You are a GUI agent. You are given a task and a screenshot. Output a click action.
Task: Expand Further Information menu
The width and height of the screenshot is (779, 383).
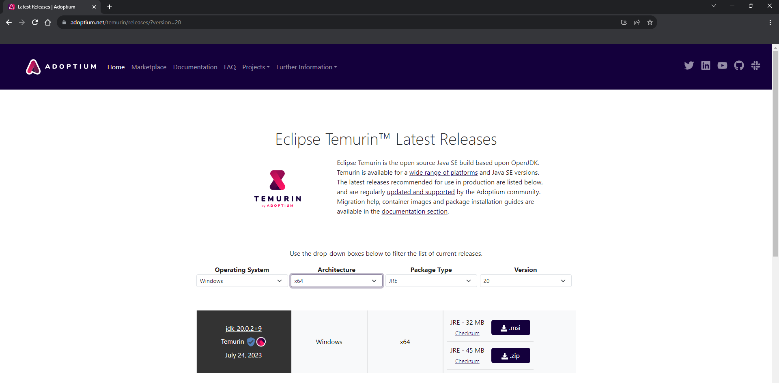click(306, 67)
